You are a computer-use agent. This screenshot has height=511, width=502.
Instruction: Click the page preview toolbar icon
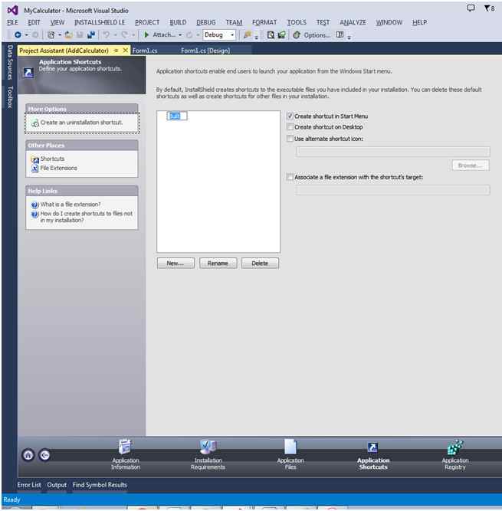pos(271,35)
